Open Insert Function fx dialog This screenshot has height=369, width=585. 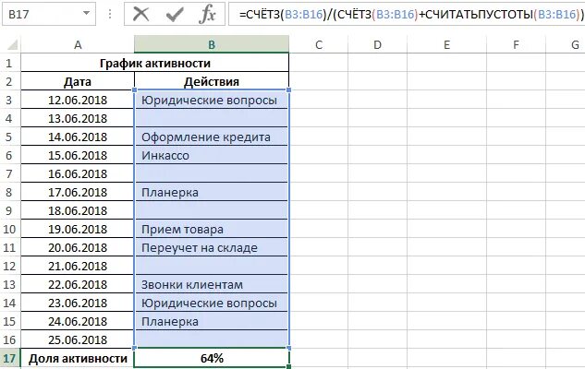tap(207, 14)
